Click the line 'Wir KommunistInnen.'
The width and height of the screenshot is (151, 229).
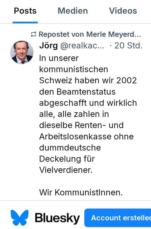pos(81,193)
